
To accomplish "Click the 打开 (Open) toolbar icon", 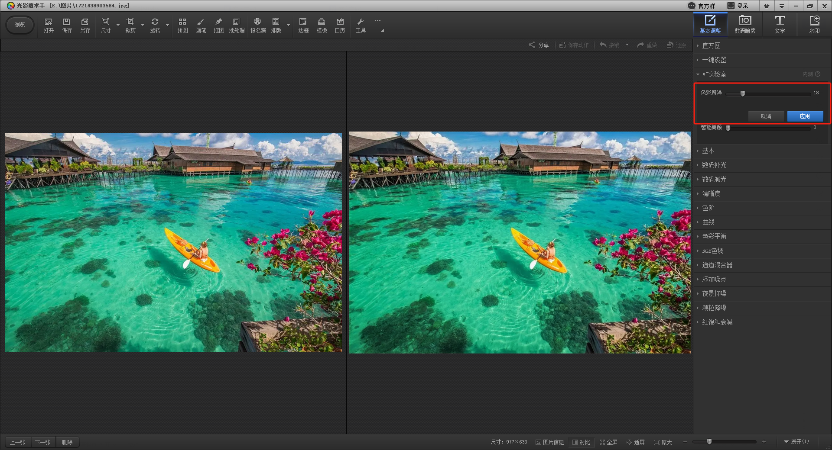I will 49,25.
